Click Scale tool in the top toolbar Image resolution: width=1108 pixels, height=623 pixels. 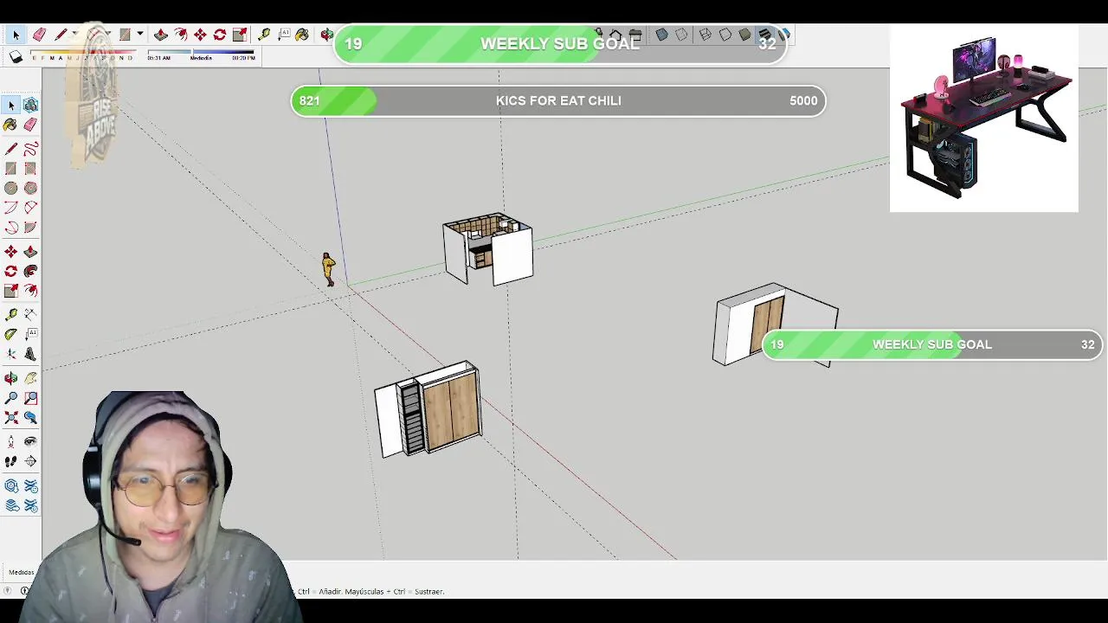240,35
